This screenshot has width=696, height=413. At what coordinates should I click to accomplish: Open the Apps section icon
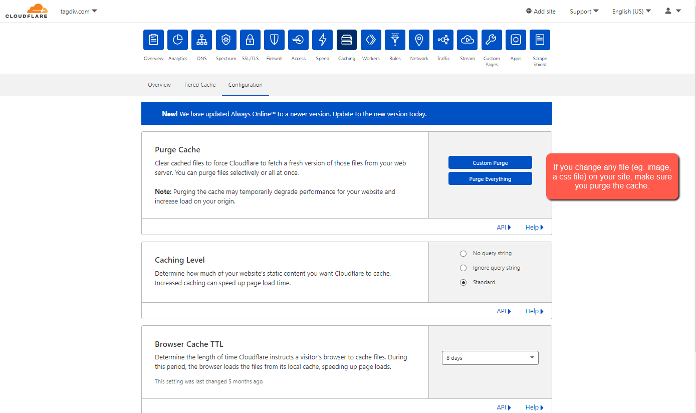[516, 40]
